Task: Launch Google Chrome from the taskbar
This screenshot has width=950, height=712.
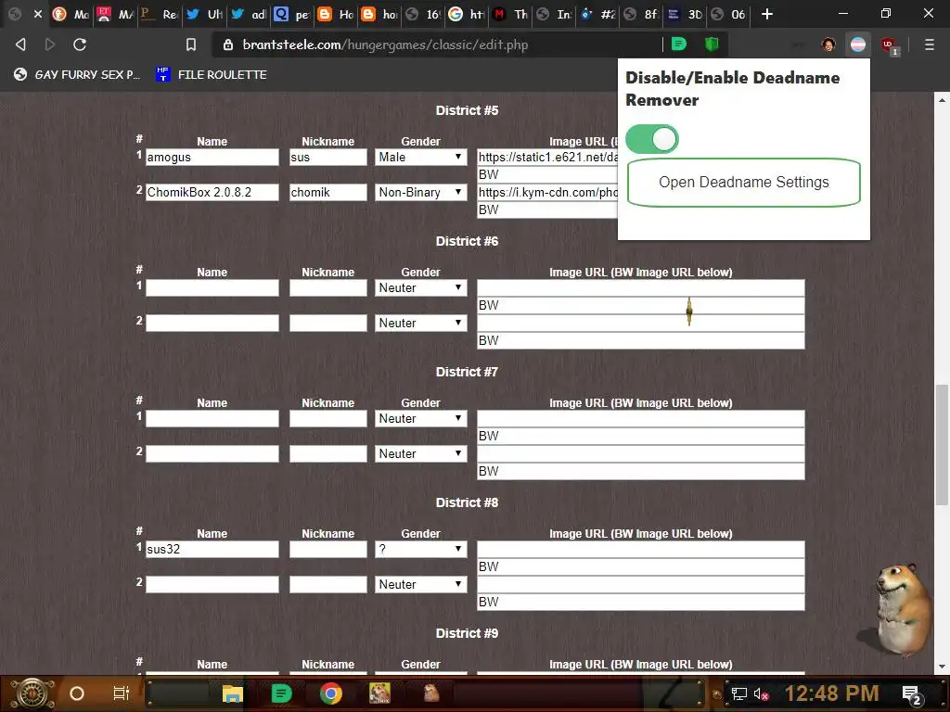Action: [x=331, y=693]
